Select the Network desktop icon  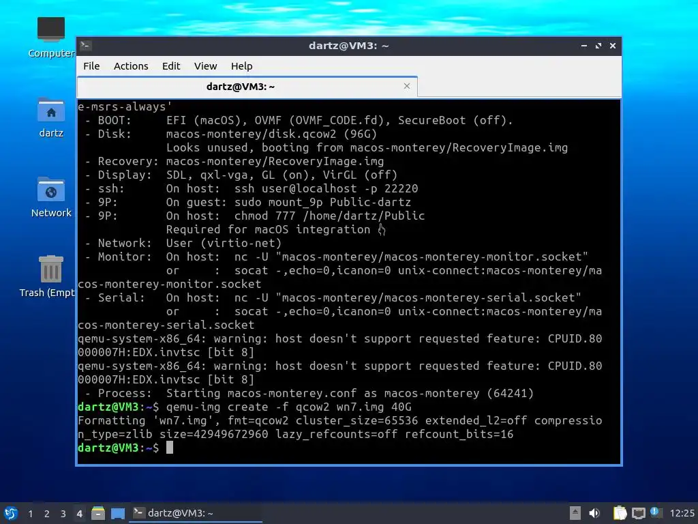tap(50, 197)
